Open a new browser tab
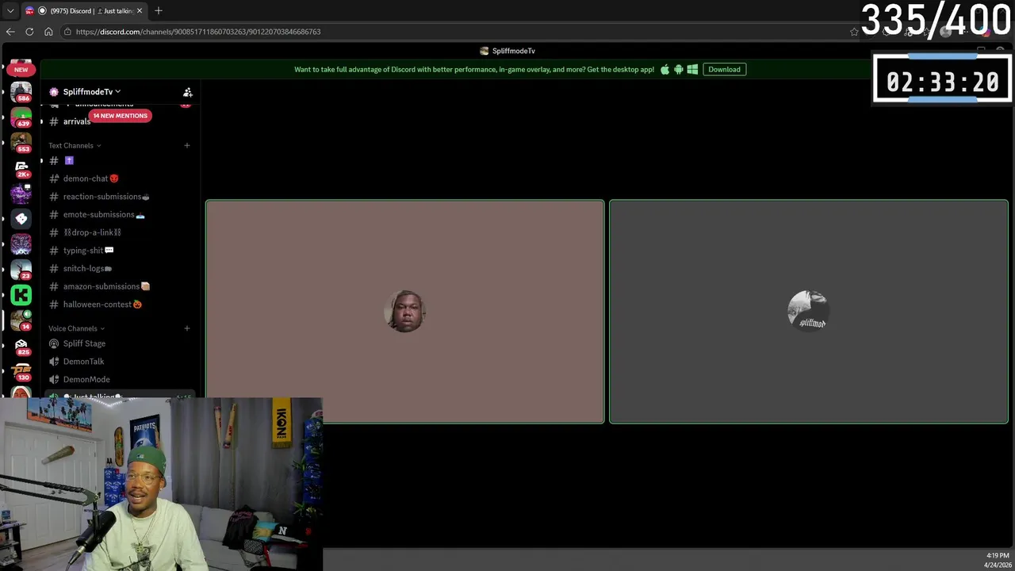The image size is (1015, 571). point(159,10)
